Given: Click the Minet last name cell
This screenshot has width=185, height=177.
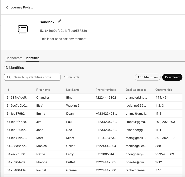Looking at the screenshot, I should click(x=70, y=138).
